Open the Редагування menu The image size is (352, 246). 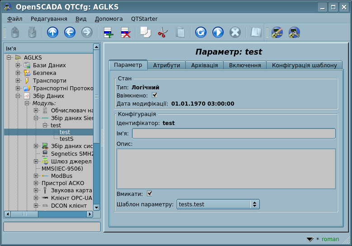pyautogui.click(x=49, y=19)
